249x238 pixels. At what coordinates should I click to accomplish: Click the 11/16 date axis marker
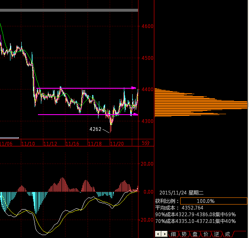point(72,144)
